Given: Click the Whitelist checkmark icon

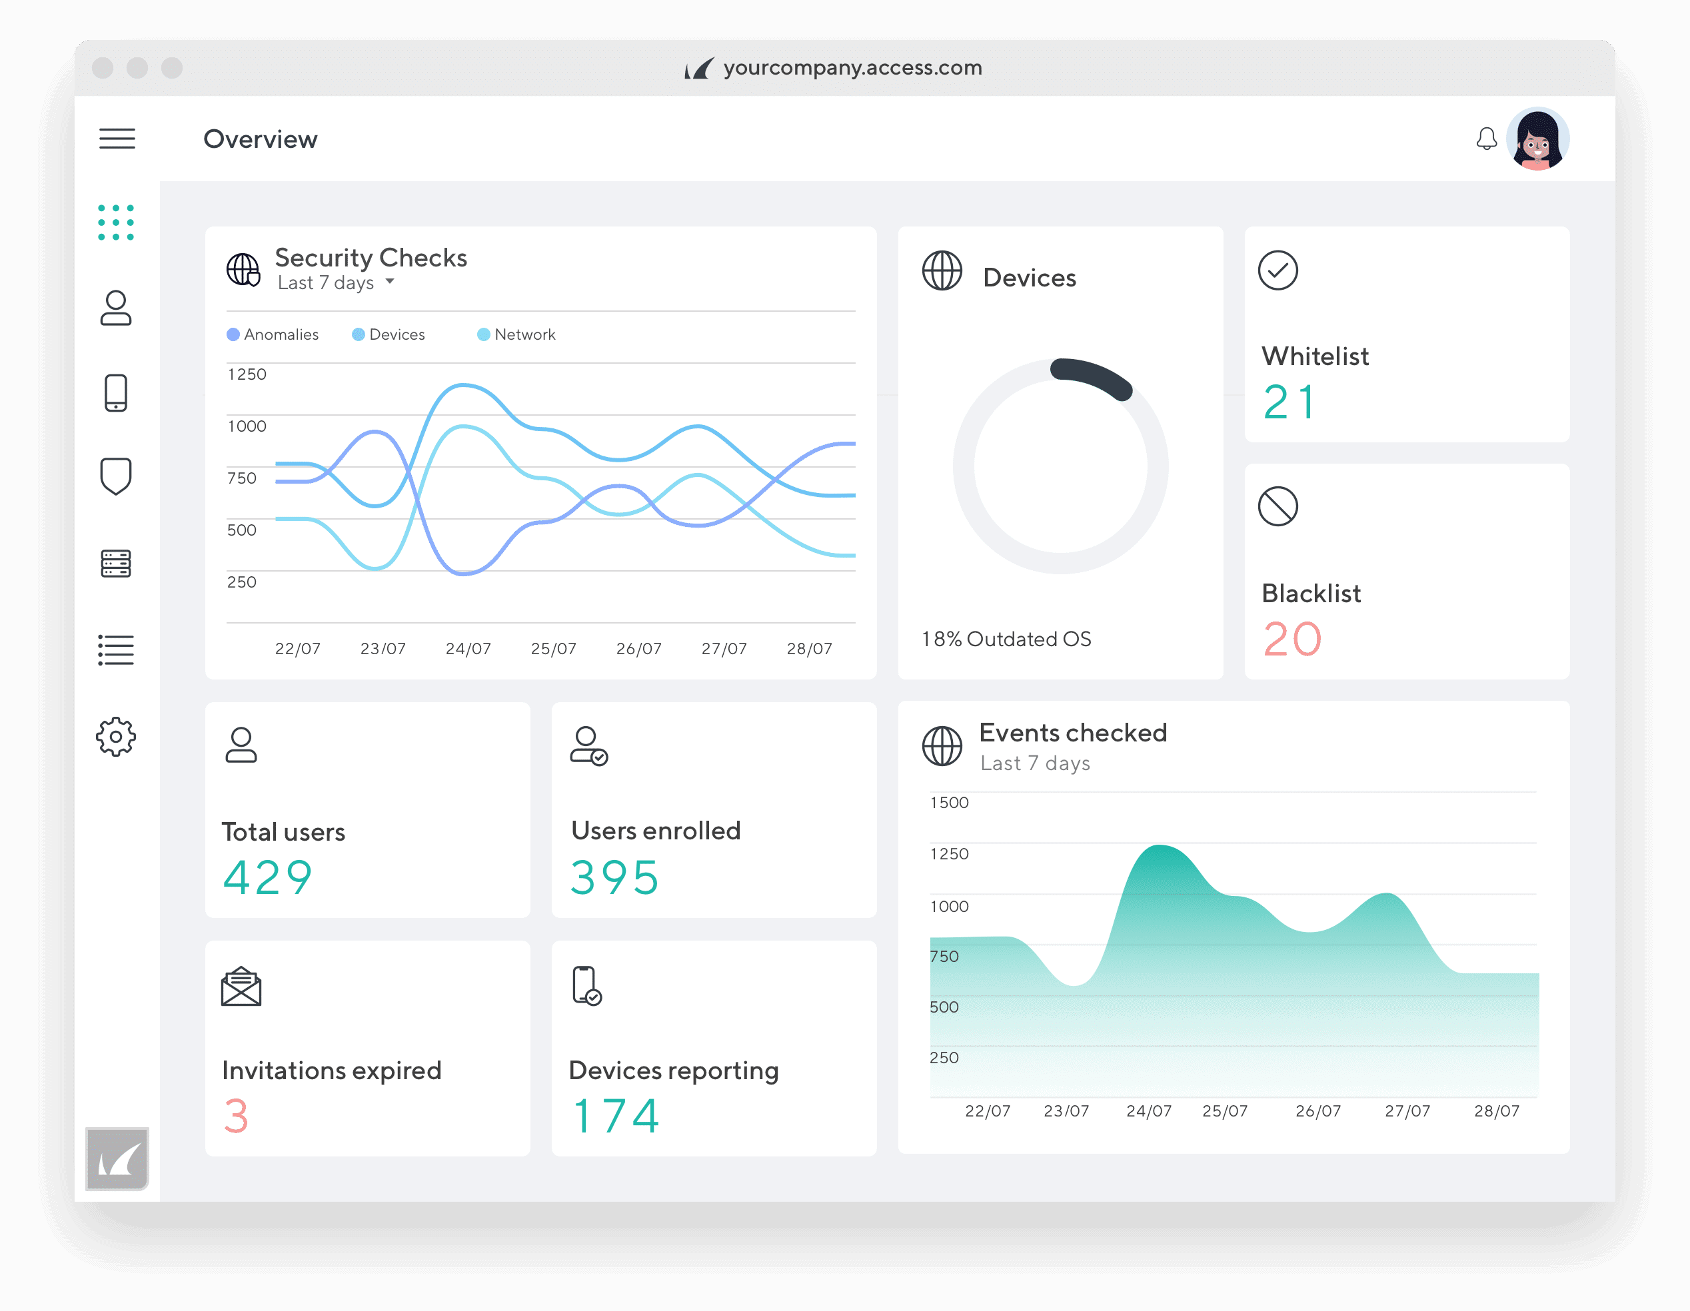Looking at the screenshot, I should pos(1278,270).
